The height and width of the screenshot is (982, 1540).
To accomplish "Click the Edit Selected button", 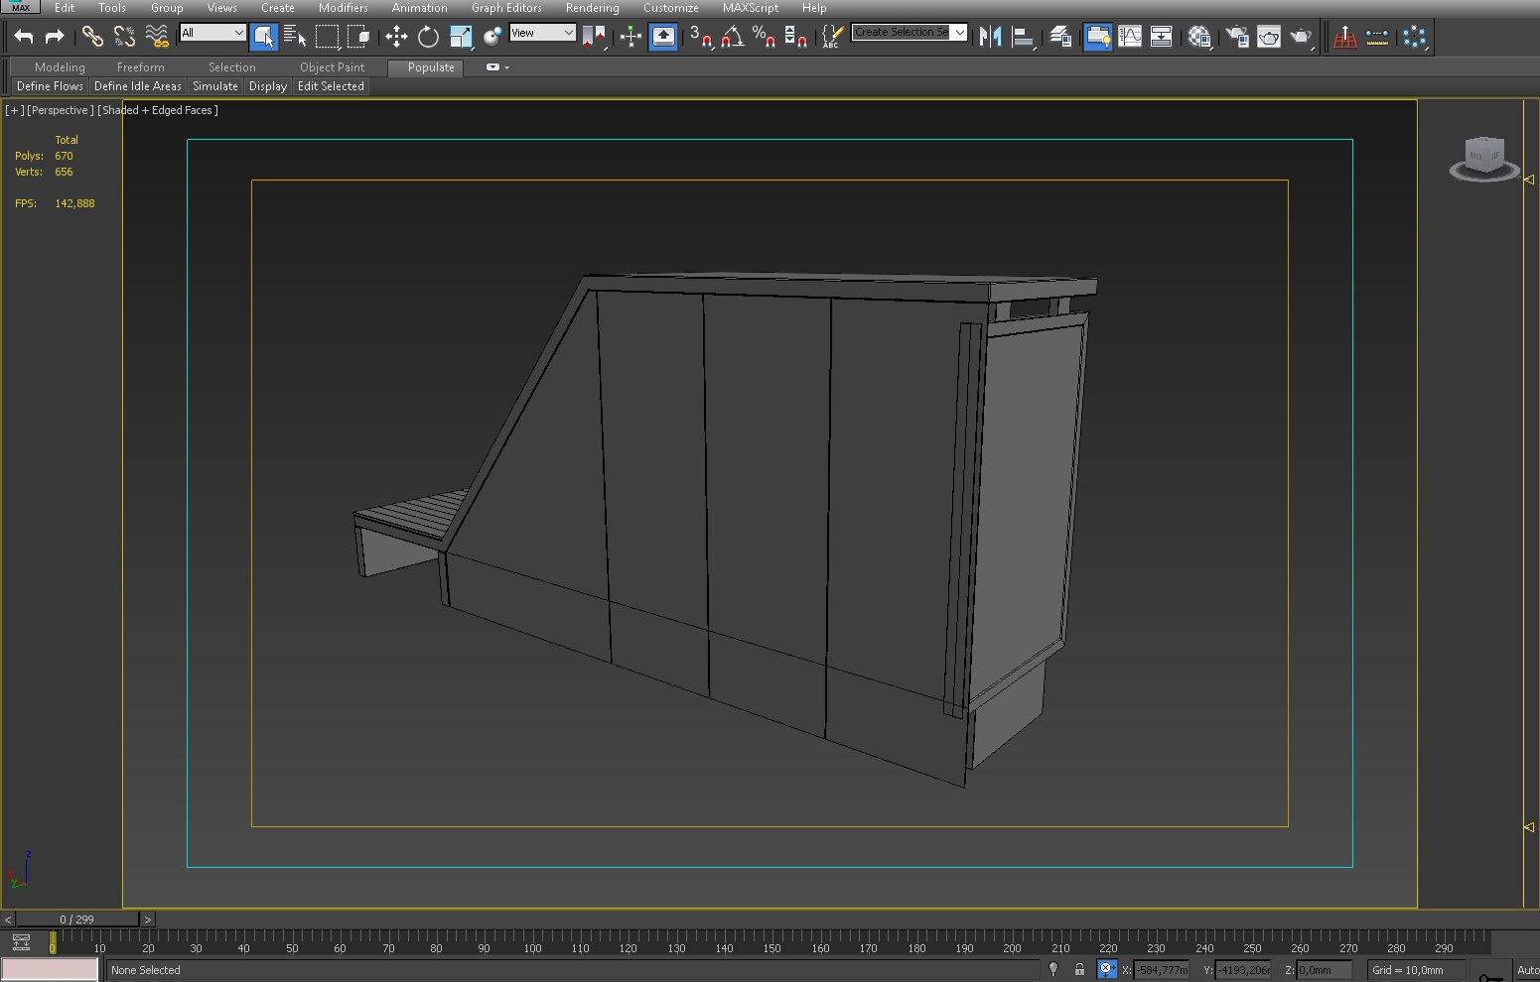I will (x=331, y=86).
